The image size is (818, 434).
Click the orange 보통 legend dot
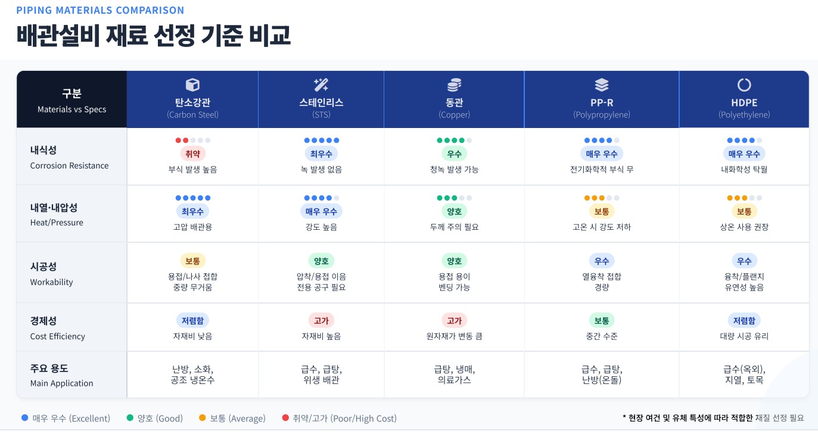click(203, 419)
